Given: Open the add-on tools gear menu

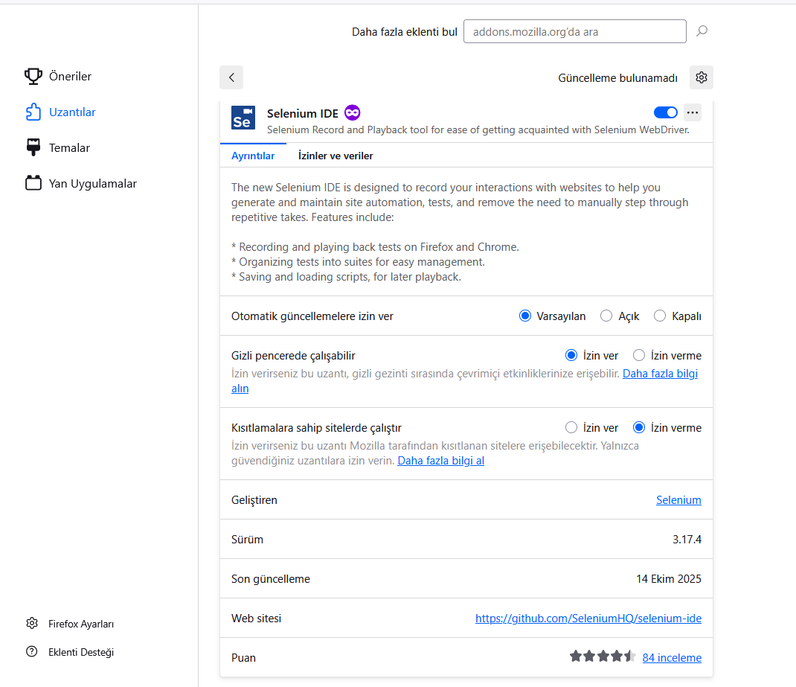Looking at the screenshot, I should pos(701,77).
